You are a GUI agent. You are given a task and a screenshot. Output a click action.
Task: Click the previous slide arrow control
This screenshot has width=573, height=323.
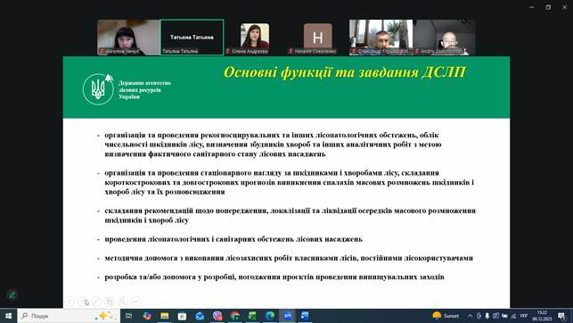tap(70, 302)
